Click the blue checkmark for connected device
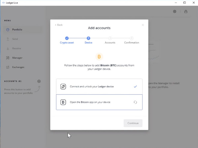The width and height of the screenshot is (198, 148). pos(135,86)
